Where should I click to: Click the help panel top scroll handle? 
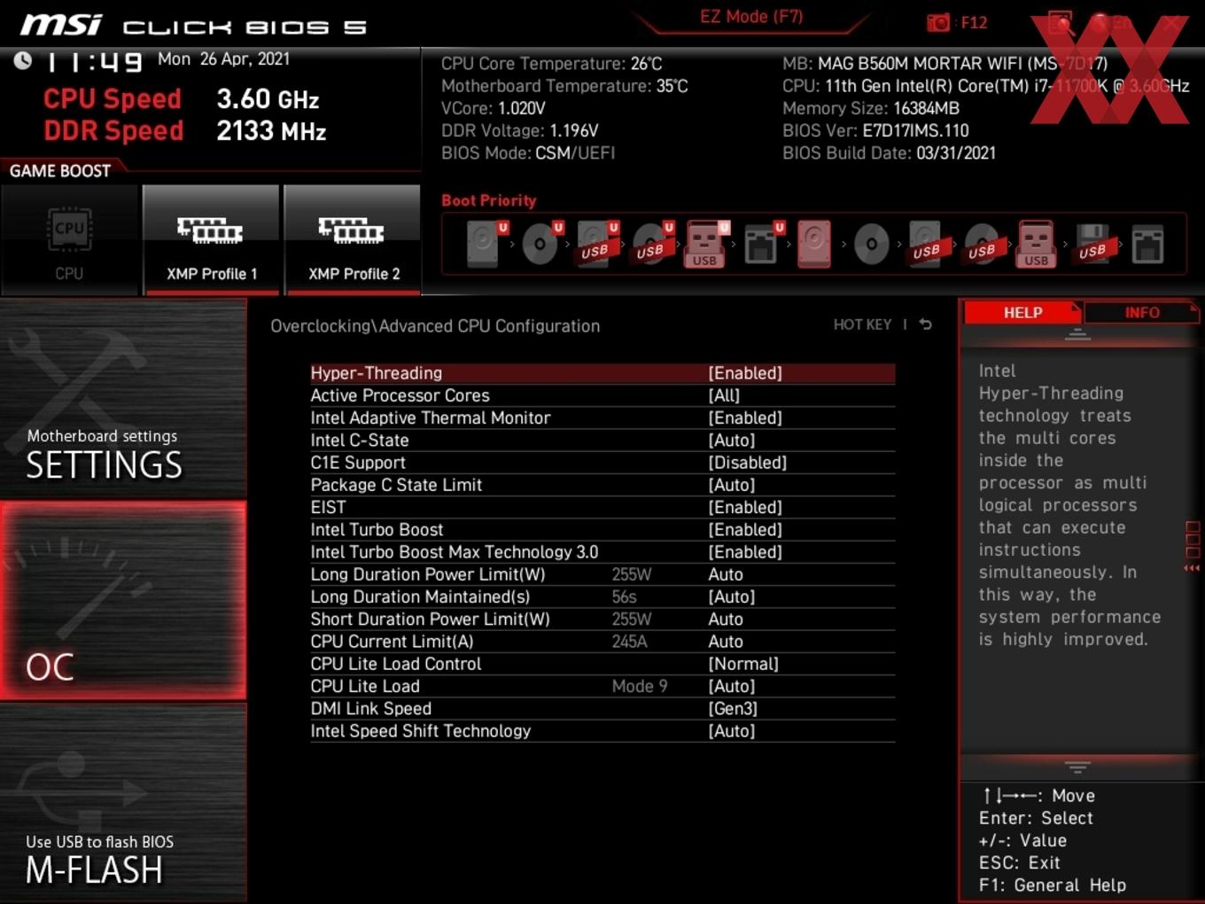point(1077,334)
